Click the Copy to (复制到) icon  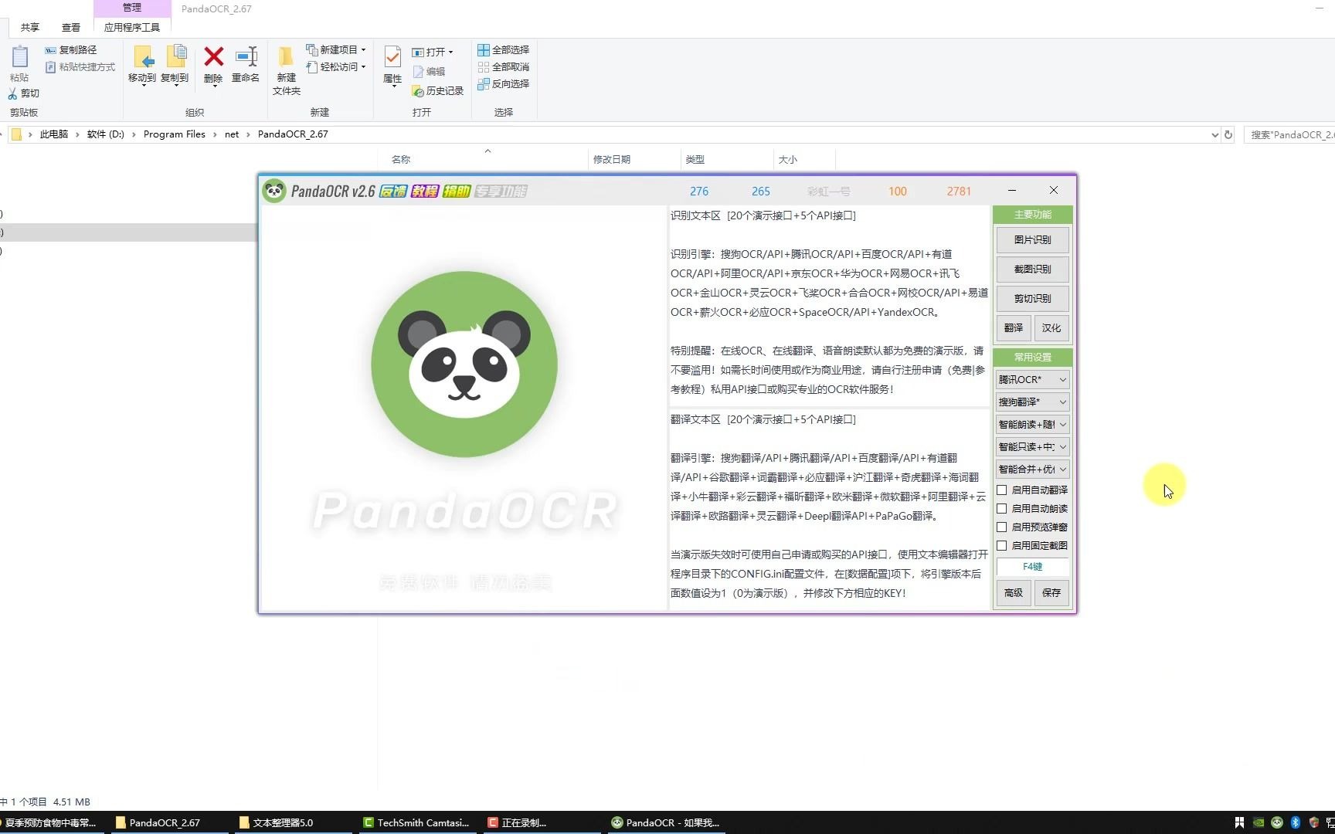176,57
